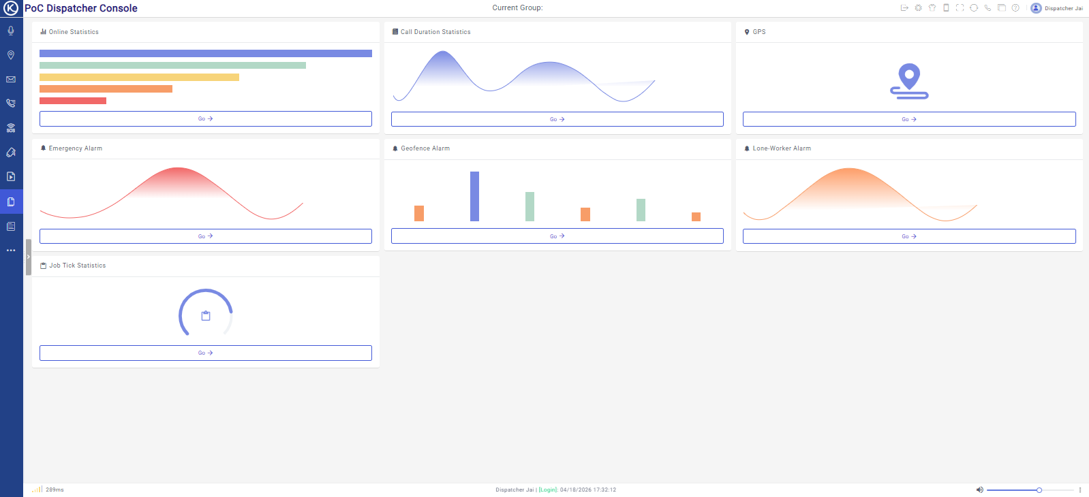Click Go button under Emergency Alarm
Viewport: 1089px width, 497px height.
(x=206, y=236)
